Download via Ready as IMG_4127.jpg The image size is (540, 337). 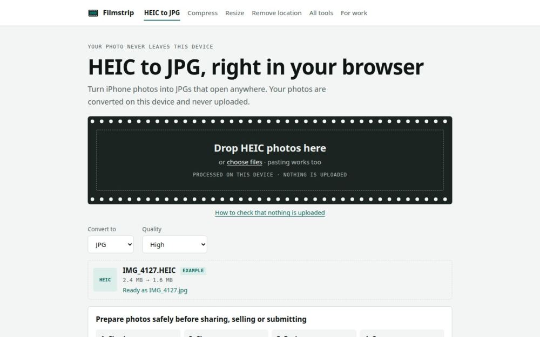point(155,290)
